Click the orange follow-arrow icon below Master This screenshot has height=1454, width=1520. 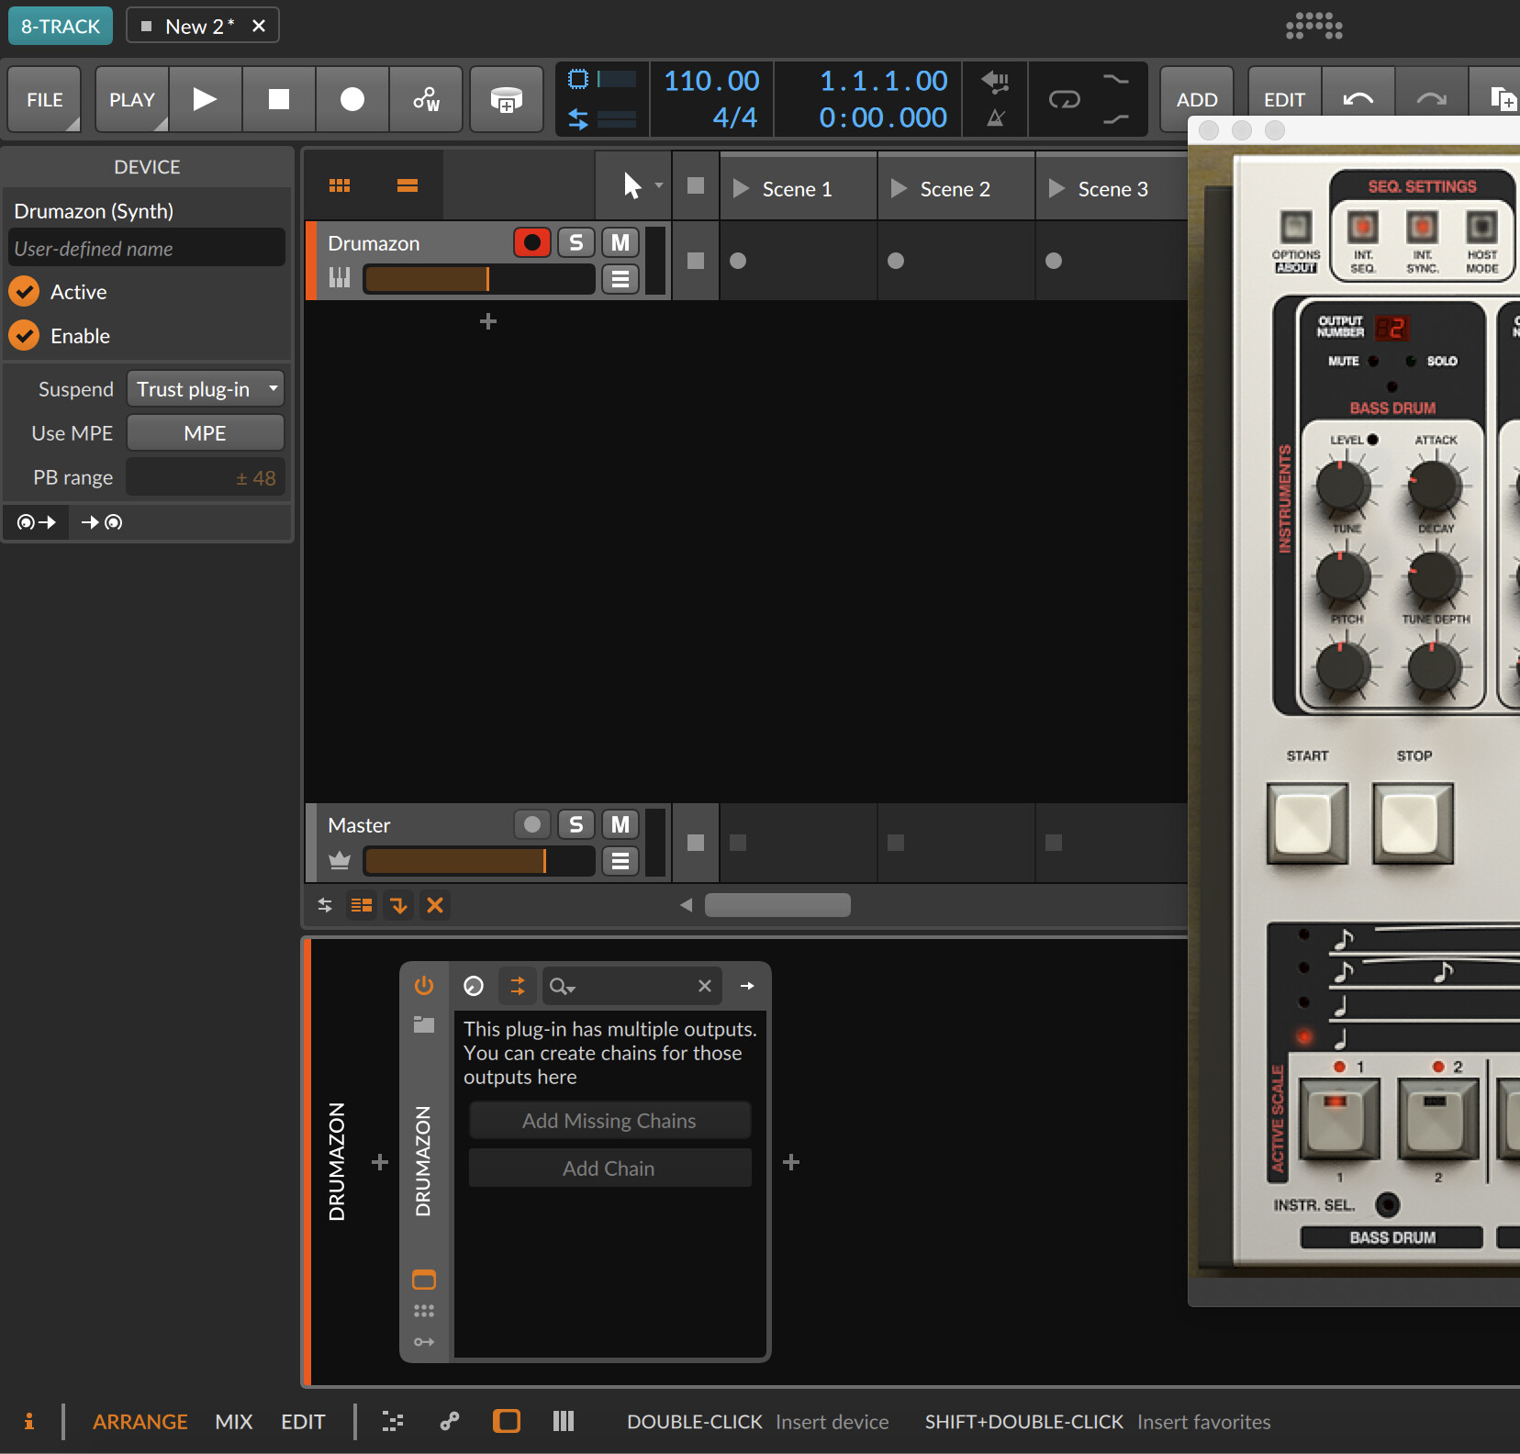398,905
